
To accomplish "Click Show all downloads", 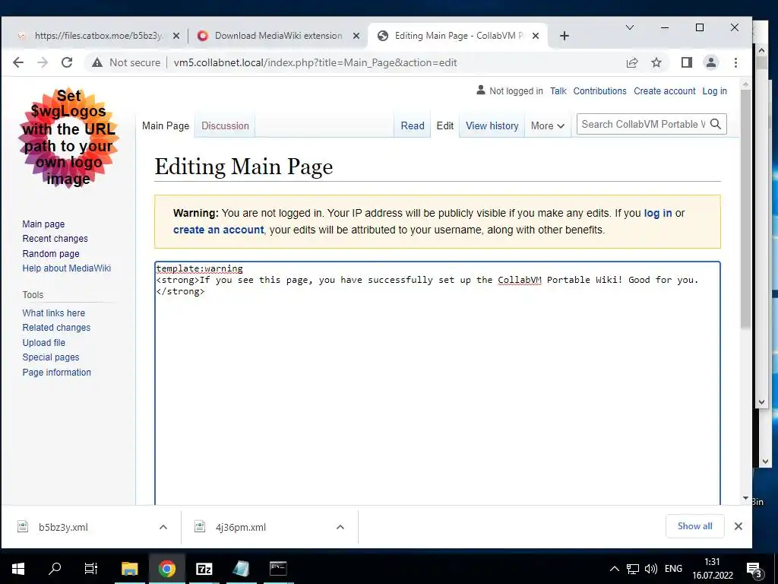I will 694,526.
